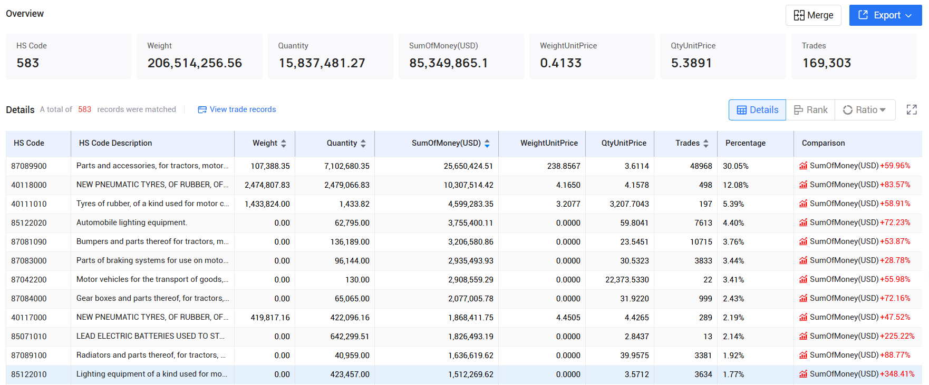Image resolution: width=929 pixels, height=385 pixels.
Task: Click the Weight overview card value 206,514,256.56
Action: point(195,63)
